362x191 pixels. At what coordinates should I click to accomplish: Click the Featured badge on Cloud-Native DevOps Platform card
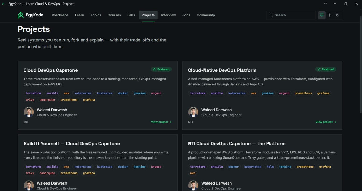(x=326, y=69)
